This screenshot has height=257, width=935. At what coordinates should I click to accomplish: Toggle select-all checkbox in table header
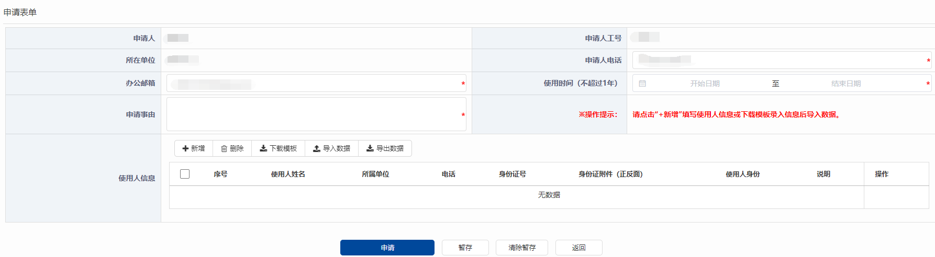point(185,174)
